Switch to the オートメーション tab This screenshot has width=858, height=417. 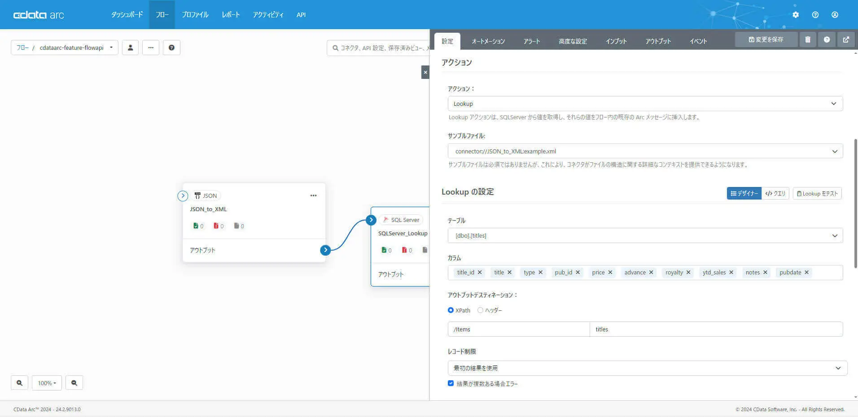click(488, 41)
